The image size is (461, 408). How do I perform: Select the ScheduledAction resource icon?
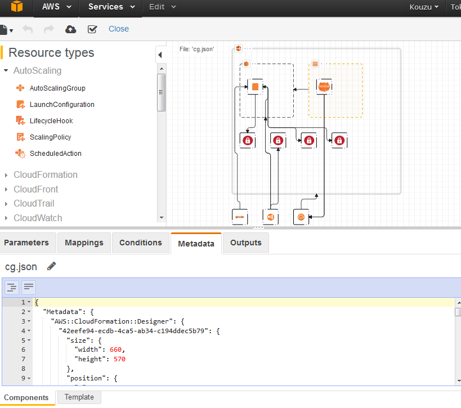[20, 153]
